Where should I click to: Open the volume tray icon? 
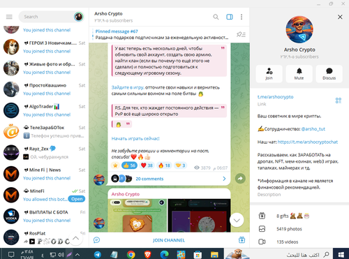(x=61, y=255)
